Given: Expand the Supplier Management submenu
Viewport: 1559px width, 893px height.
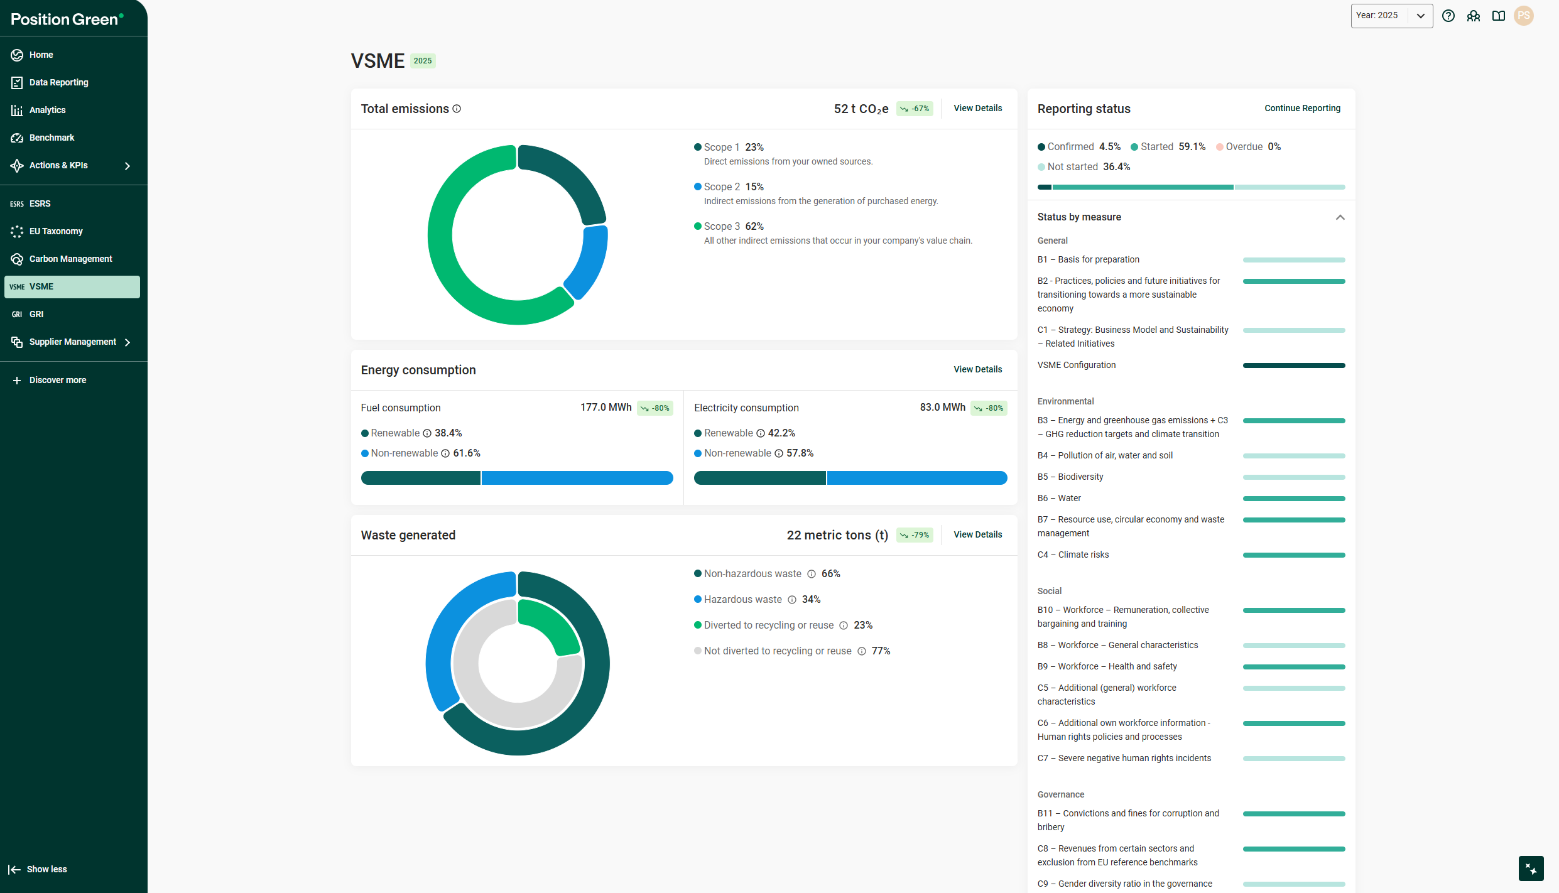Looking at the screenshot, I should point(128,342).
